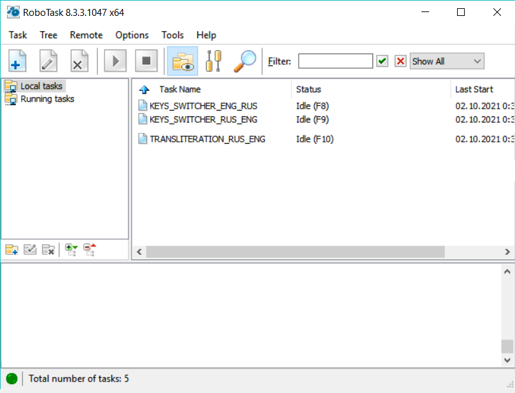Click the Local tasks folder icon

coord(11,86)
